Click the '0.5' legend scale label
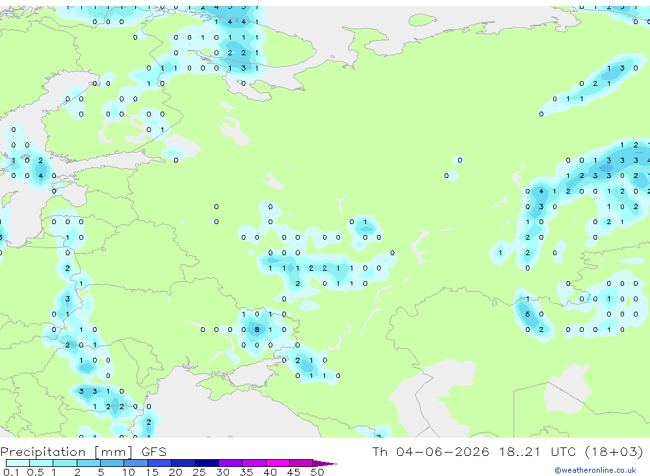Image resolution: width=650 pixels, height=476 pixels. [x=35, y=472]
